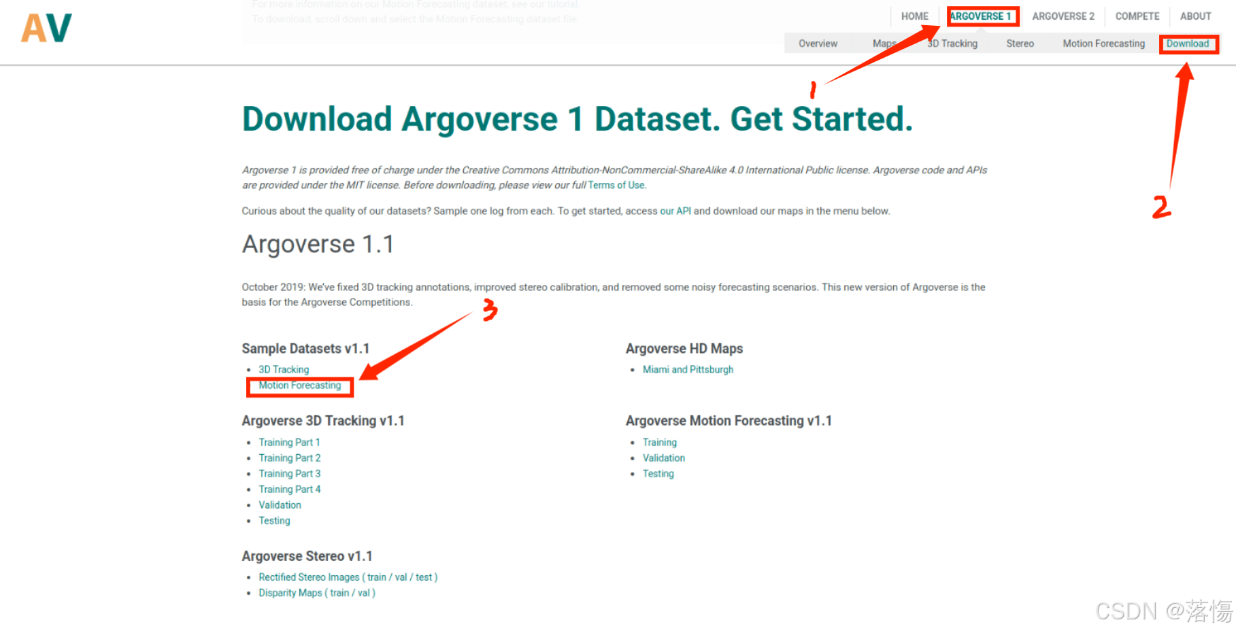Download the 3D Tracking Testing set
The image size is (1236, 633).
[x=274, y=520]
